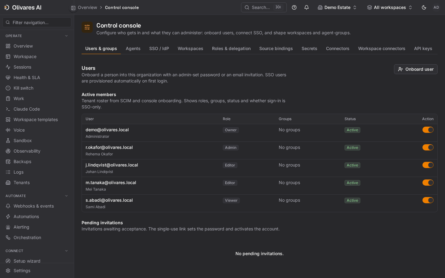Open the All workspaces dropdown

pyautogui.click(x=389, y=7)
